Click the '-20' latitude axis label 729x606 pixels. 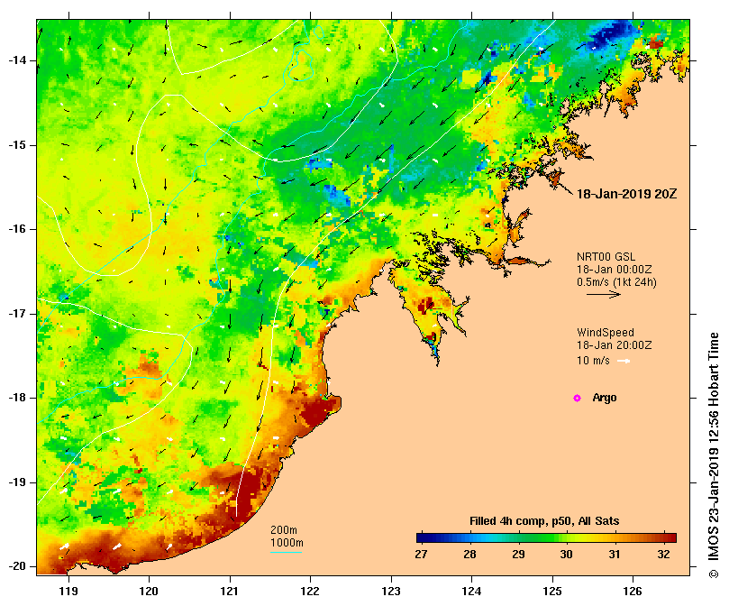tap(17, 566)
